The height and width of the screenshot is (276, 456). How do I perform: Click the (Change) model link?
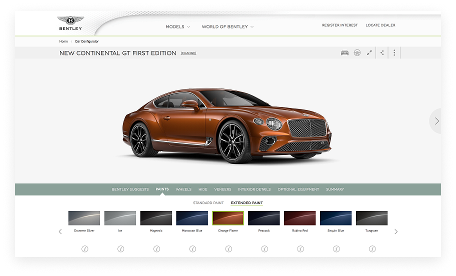[x=188, y=53]
